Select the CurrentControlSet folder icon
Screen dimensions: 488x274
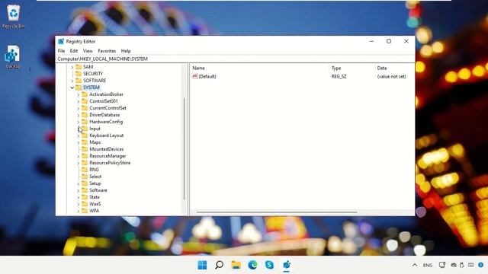tap(85, 108)
